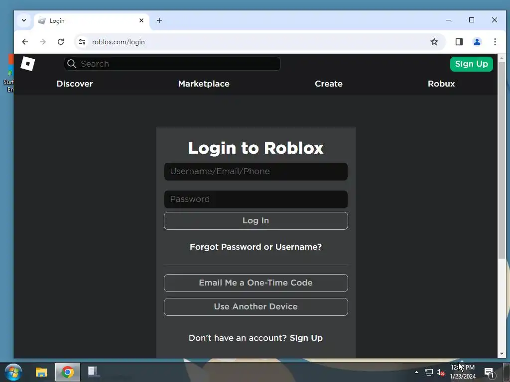Click the scrollbar down arrow

[502, 354]
